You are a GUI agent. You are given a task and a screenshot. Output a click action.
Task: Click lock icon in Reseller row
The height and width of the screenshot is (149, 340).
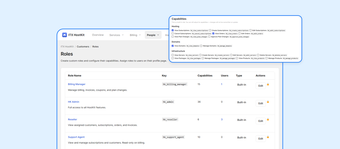click(x=268, y=119)
